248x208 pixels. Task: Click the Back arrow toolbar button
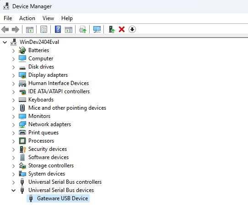(x=5, y=29)
